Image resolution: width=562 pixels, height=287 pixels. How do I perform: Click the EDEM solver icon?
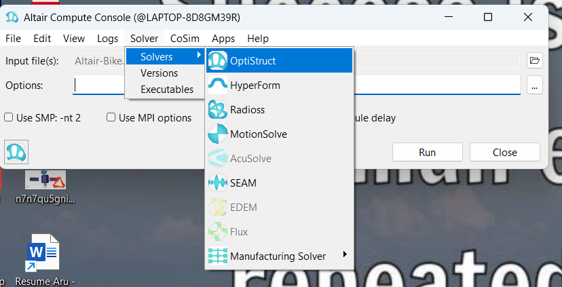click(x=218, y=207)
